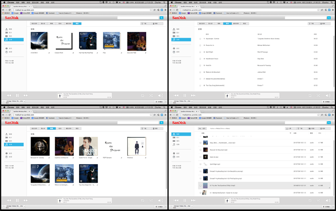Viewport: 336px width, 211px height.
Task: Click the upload button in file browser toolbar
Action: tap(290, 128)
